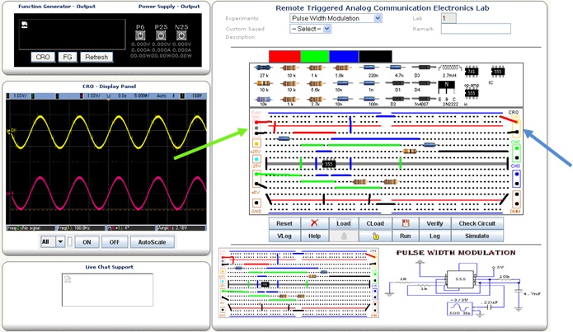Pick the 27k resistor component
The width and height of the screenshot is (573, 332).
point(264,68)
